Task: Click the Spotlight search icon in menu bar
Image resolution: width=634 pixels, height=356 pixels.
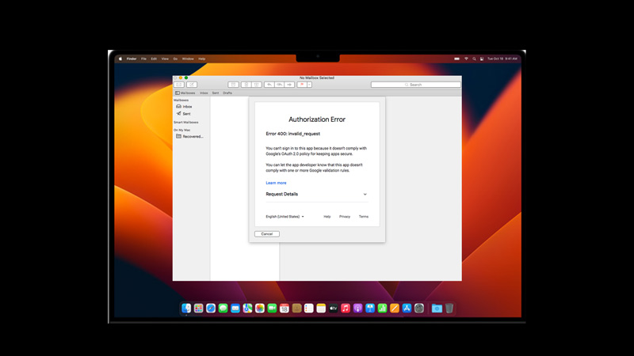Action: click(x=474, y=59)
